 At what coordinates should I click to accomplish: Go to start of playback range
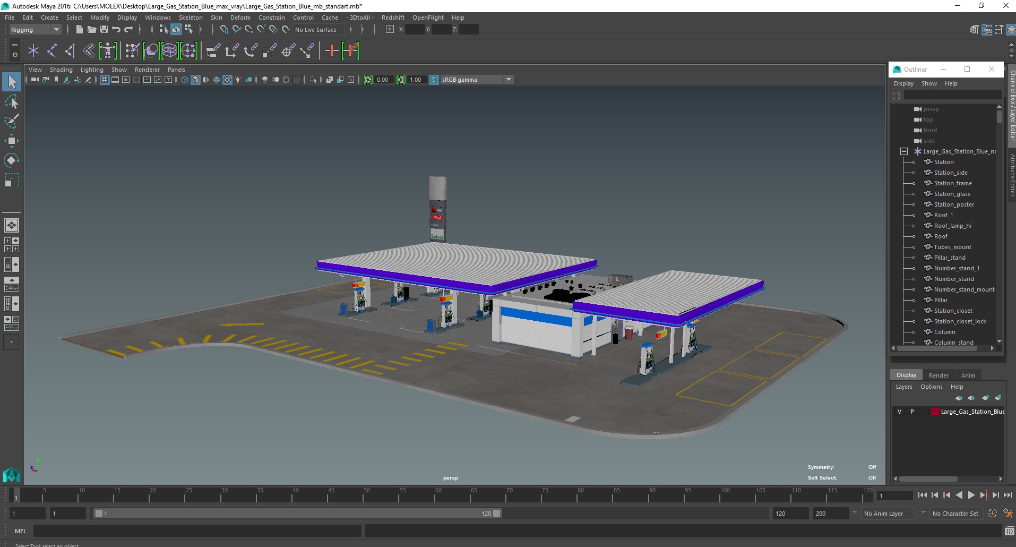pos(922,495)
